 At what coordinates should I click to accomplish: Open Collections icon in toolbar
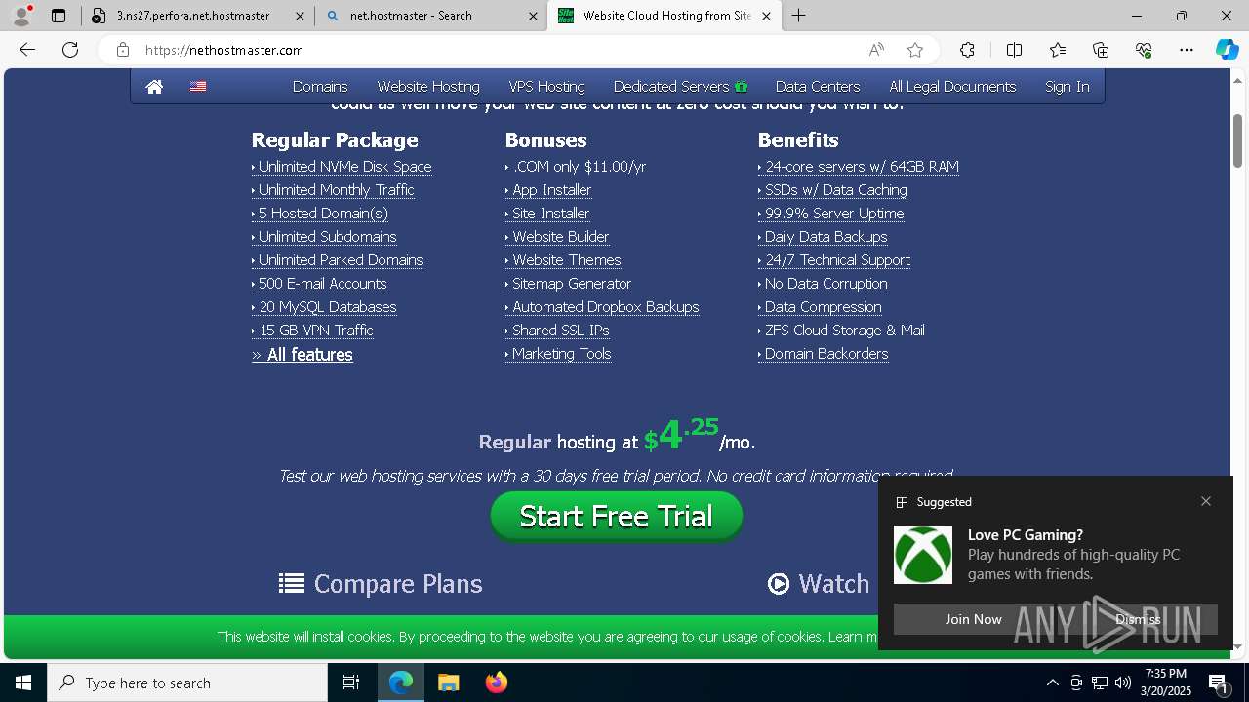(x=1101, y=50)
